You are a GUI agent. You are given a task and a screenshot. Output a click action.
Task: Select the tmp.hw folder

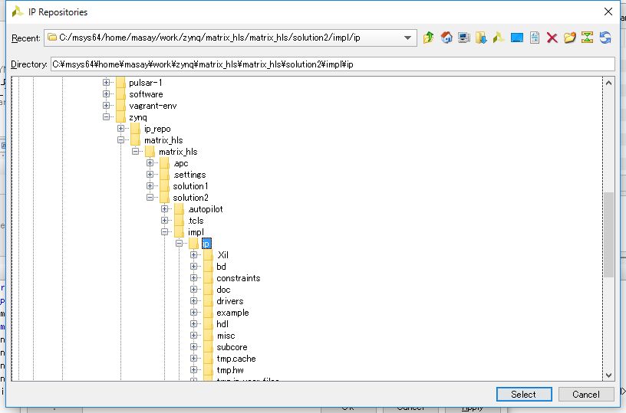point(230,370)
